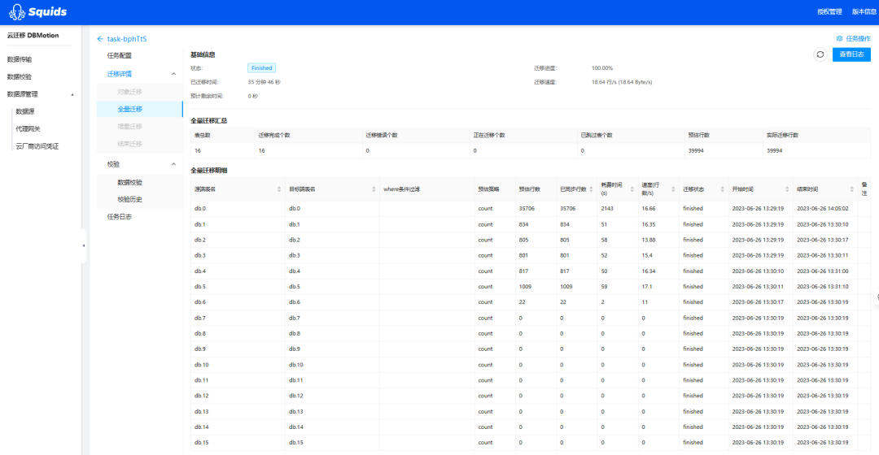
Task: Click the start time 2023-06-26 13:30:11
Action: [758, 287]
